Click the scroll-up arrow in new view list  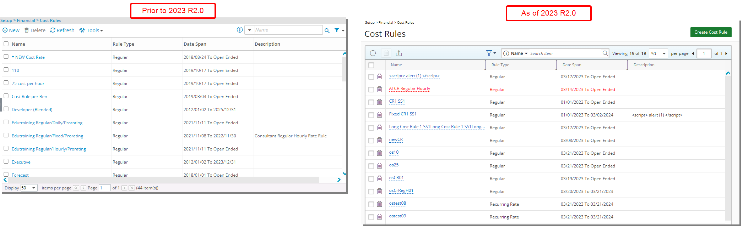click(728, 73)
